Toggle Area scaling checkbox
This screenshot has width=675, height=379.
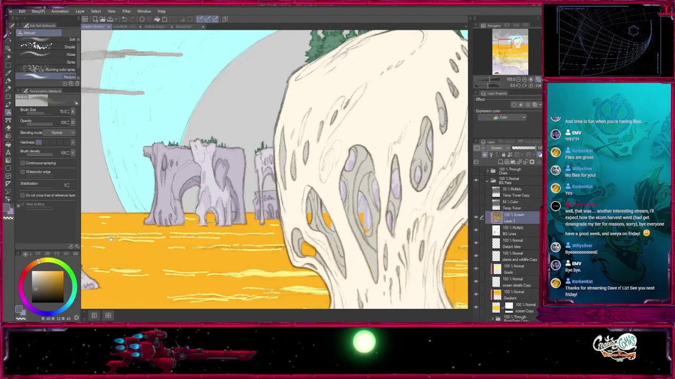(22, 204)
